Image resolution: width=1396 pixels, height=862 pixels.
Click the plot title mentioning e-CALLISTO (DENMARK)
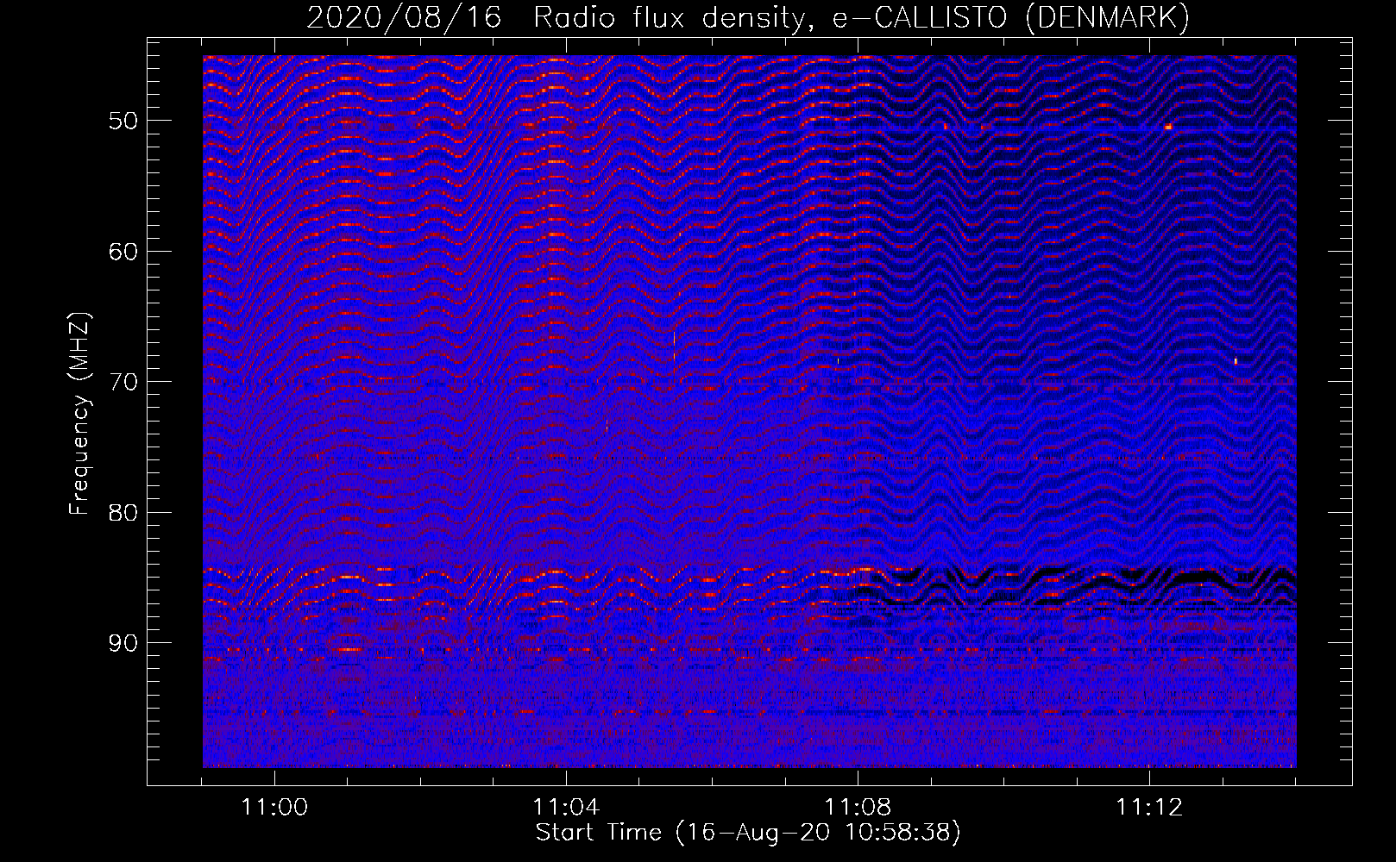pos(748,18)
